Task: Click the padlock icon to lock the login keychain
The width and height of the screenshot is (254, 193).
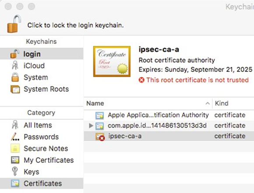Action: 14,24
